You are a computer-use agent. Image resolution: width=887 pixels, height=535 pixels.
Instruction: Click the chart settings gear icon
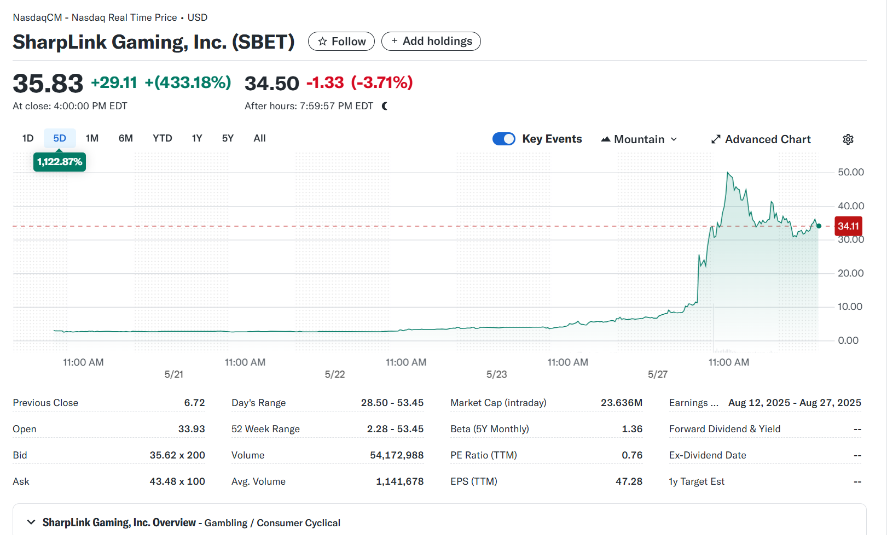pyautogui.click(x=848, y=139)
